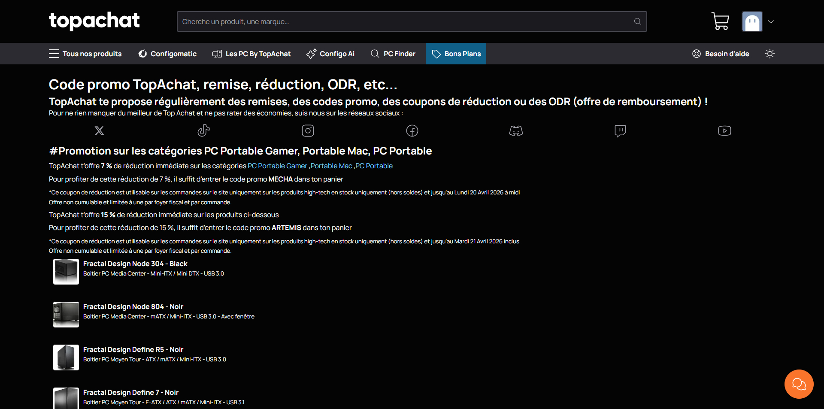Open the orange live chat button

click(799, 384)
